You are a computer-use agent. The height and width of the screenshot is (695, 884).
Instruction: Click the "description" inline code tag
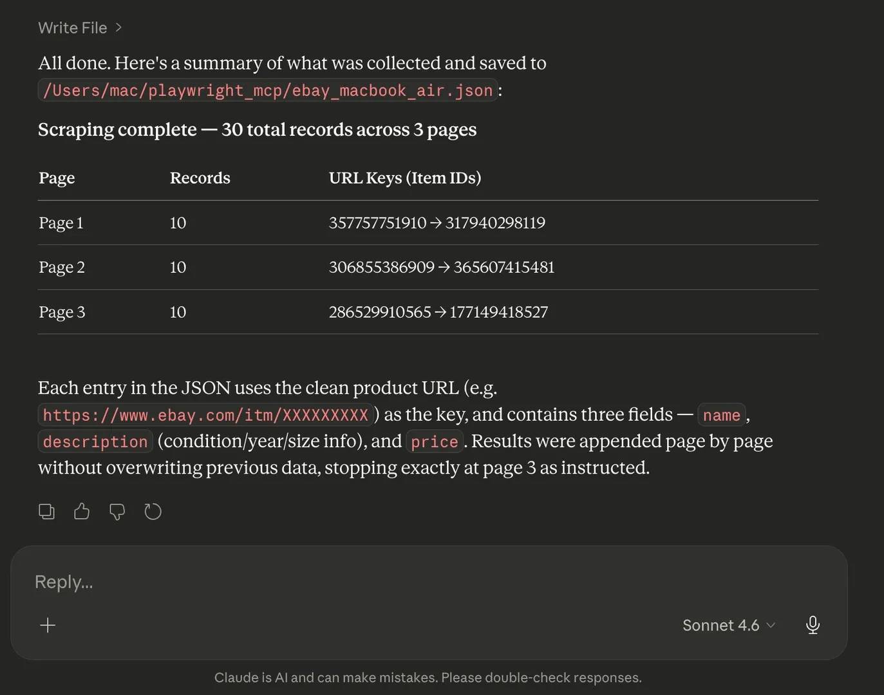[95, 441]
